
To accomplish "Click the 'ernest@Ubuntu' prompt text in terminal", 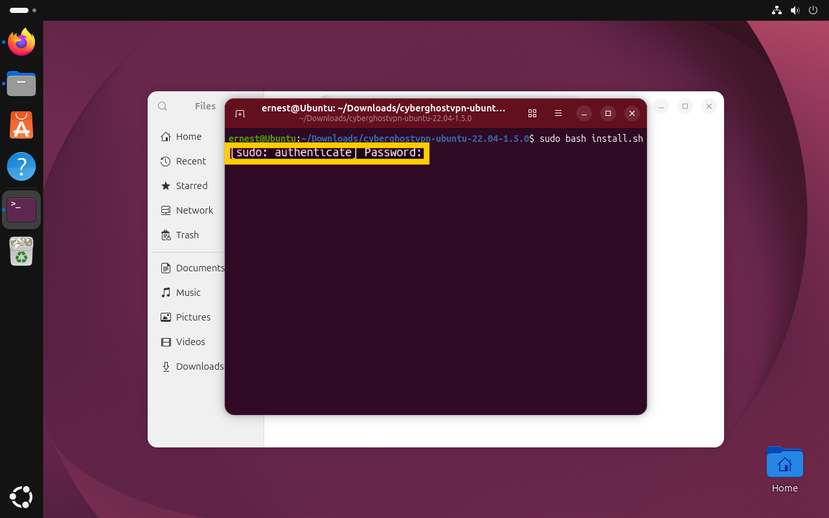I will (x=262, y=139).
